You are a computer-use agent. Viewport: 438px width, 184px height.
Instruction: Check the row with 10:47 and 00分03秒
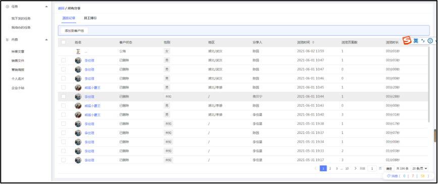click(64, 60)
